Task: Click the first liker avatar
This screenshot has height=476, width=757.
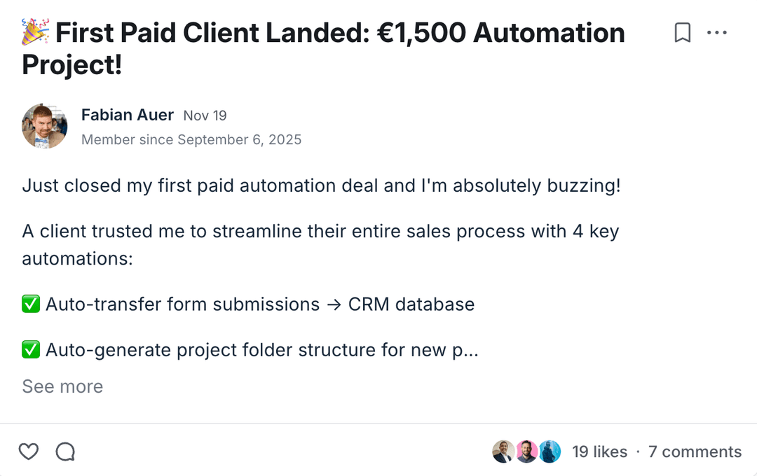Action: (503, 451)
